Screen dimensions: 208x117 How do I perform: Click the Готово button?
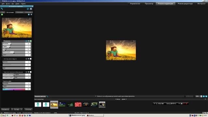17,110
